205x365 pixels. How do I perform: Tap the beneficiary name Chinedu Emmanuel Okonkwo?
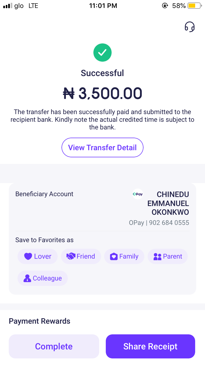point(168,203)
